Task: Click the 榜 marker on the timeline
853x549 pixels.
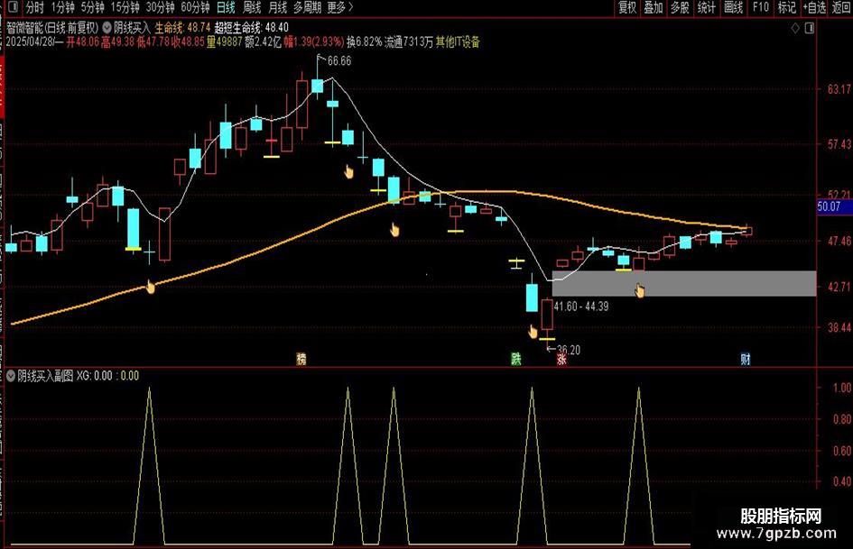Action: [x=301, y=359]
